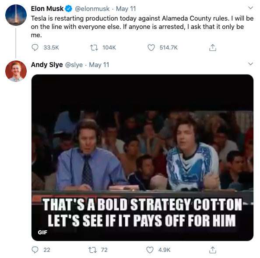Open the May 11 timestamp on Elon's tweet
Viewport: 260px width, 258px height.
tap(126, 9)
